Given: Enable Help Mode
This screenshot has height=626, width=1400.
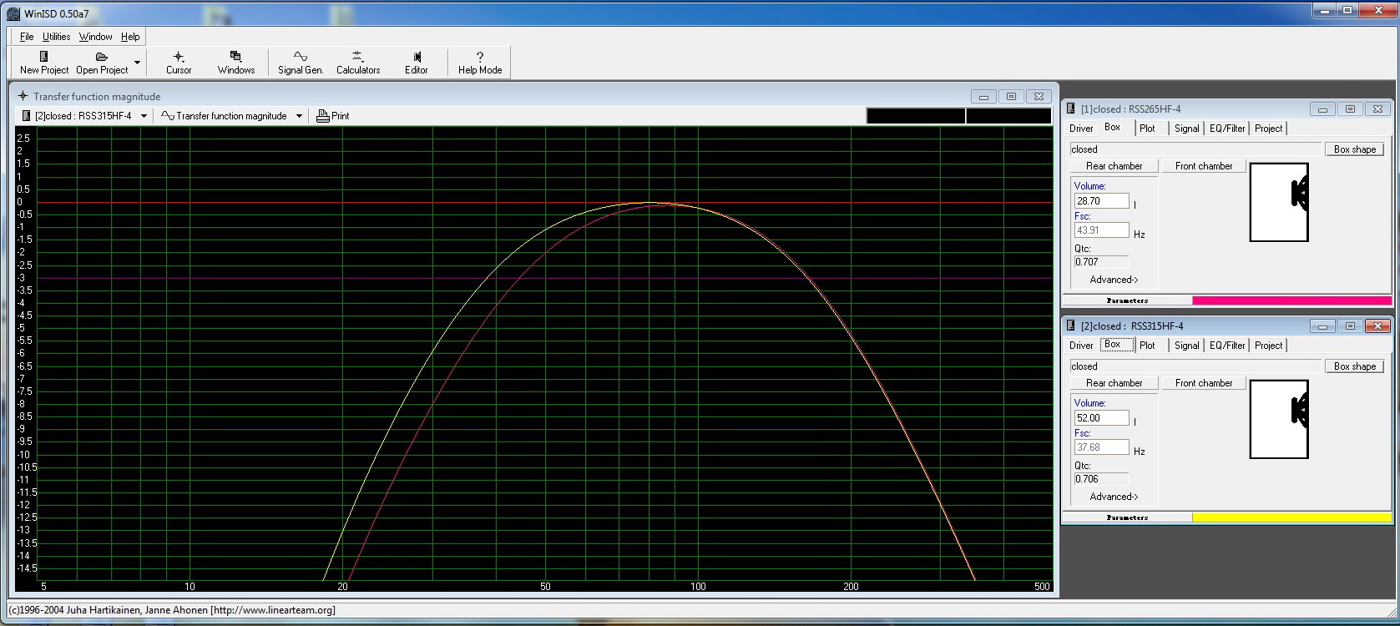Looking at the screenshot, I should point(480,63).
